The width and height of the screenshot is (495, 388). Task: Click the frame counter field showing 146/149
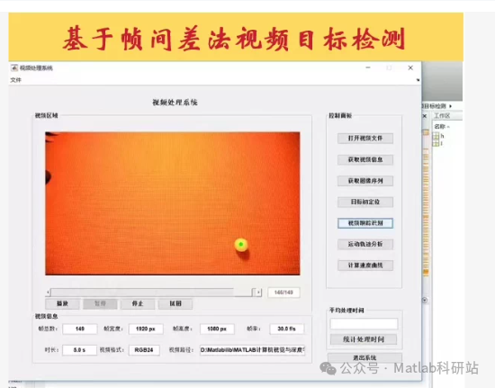(283, 293)
